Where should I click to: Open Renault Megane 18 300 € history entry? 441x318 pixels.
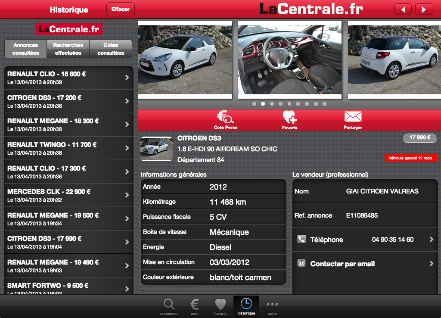[x=69, y=125]
